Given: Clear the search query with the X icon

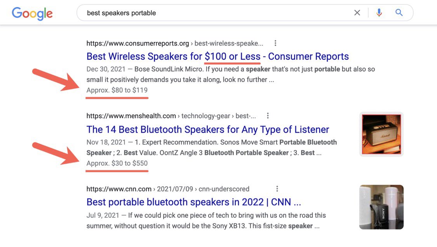Looking at the screenshot, I should click(357, 12).
